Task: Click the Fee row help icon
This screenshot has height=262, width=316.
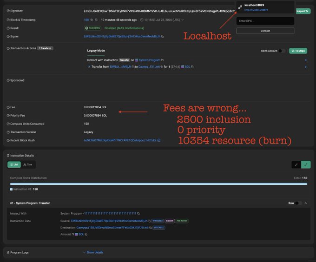Action: click(8, 107)
